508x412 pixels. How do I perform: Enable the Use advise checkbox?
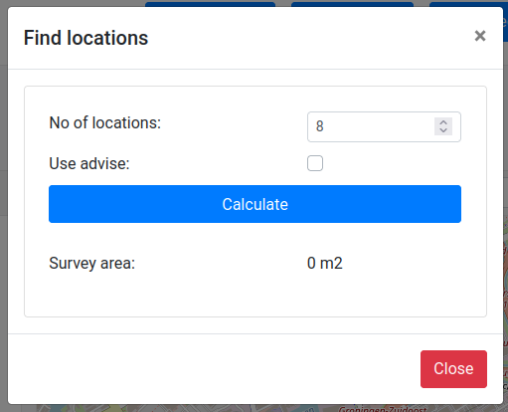point(315,163)
